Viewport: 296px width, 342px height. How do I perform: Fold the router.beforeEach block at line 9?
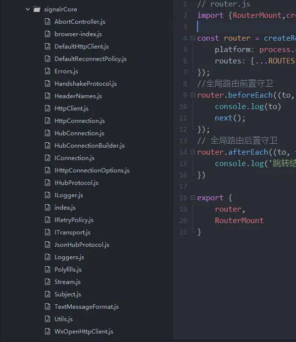[193, 95]
